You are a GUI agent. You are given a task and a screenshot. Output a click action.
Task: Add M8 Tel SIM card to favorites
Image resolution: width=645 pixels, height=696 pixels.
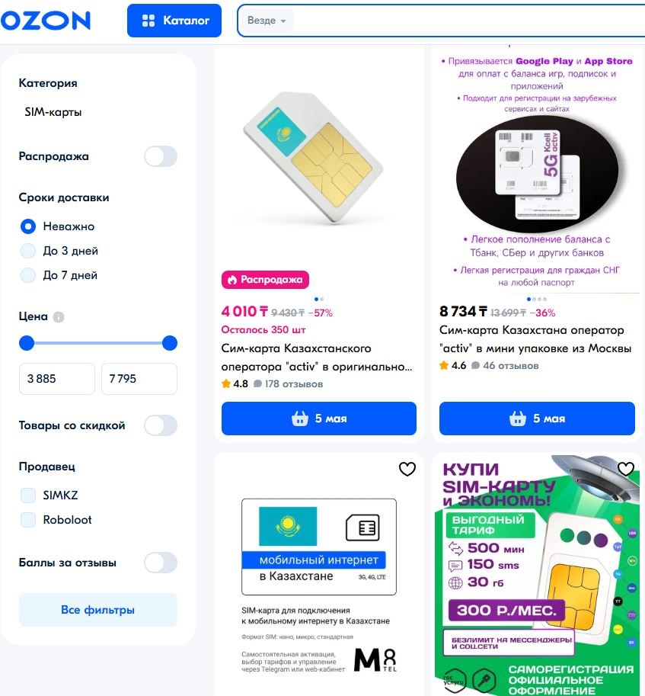407,469
